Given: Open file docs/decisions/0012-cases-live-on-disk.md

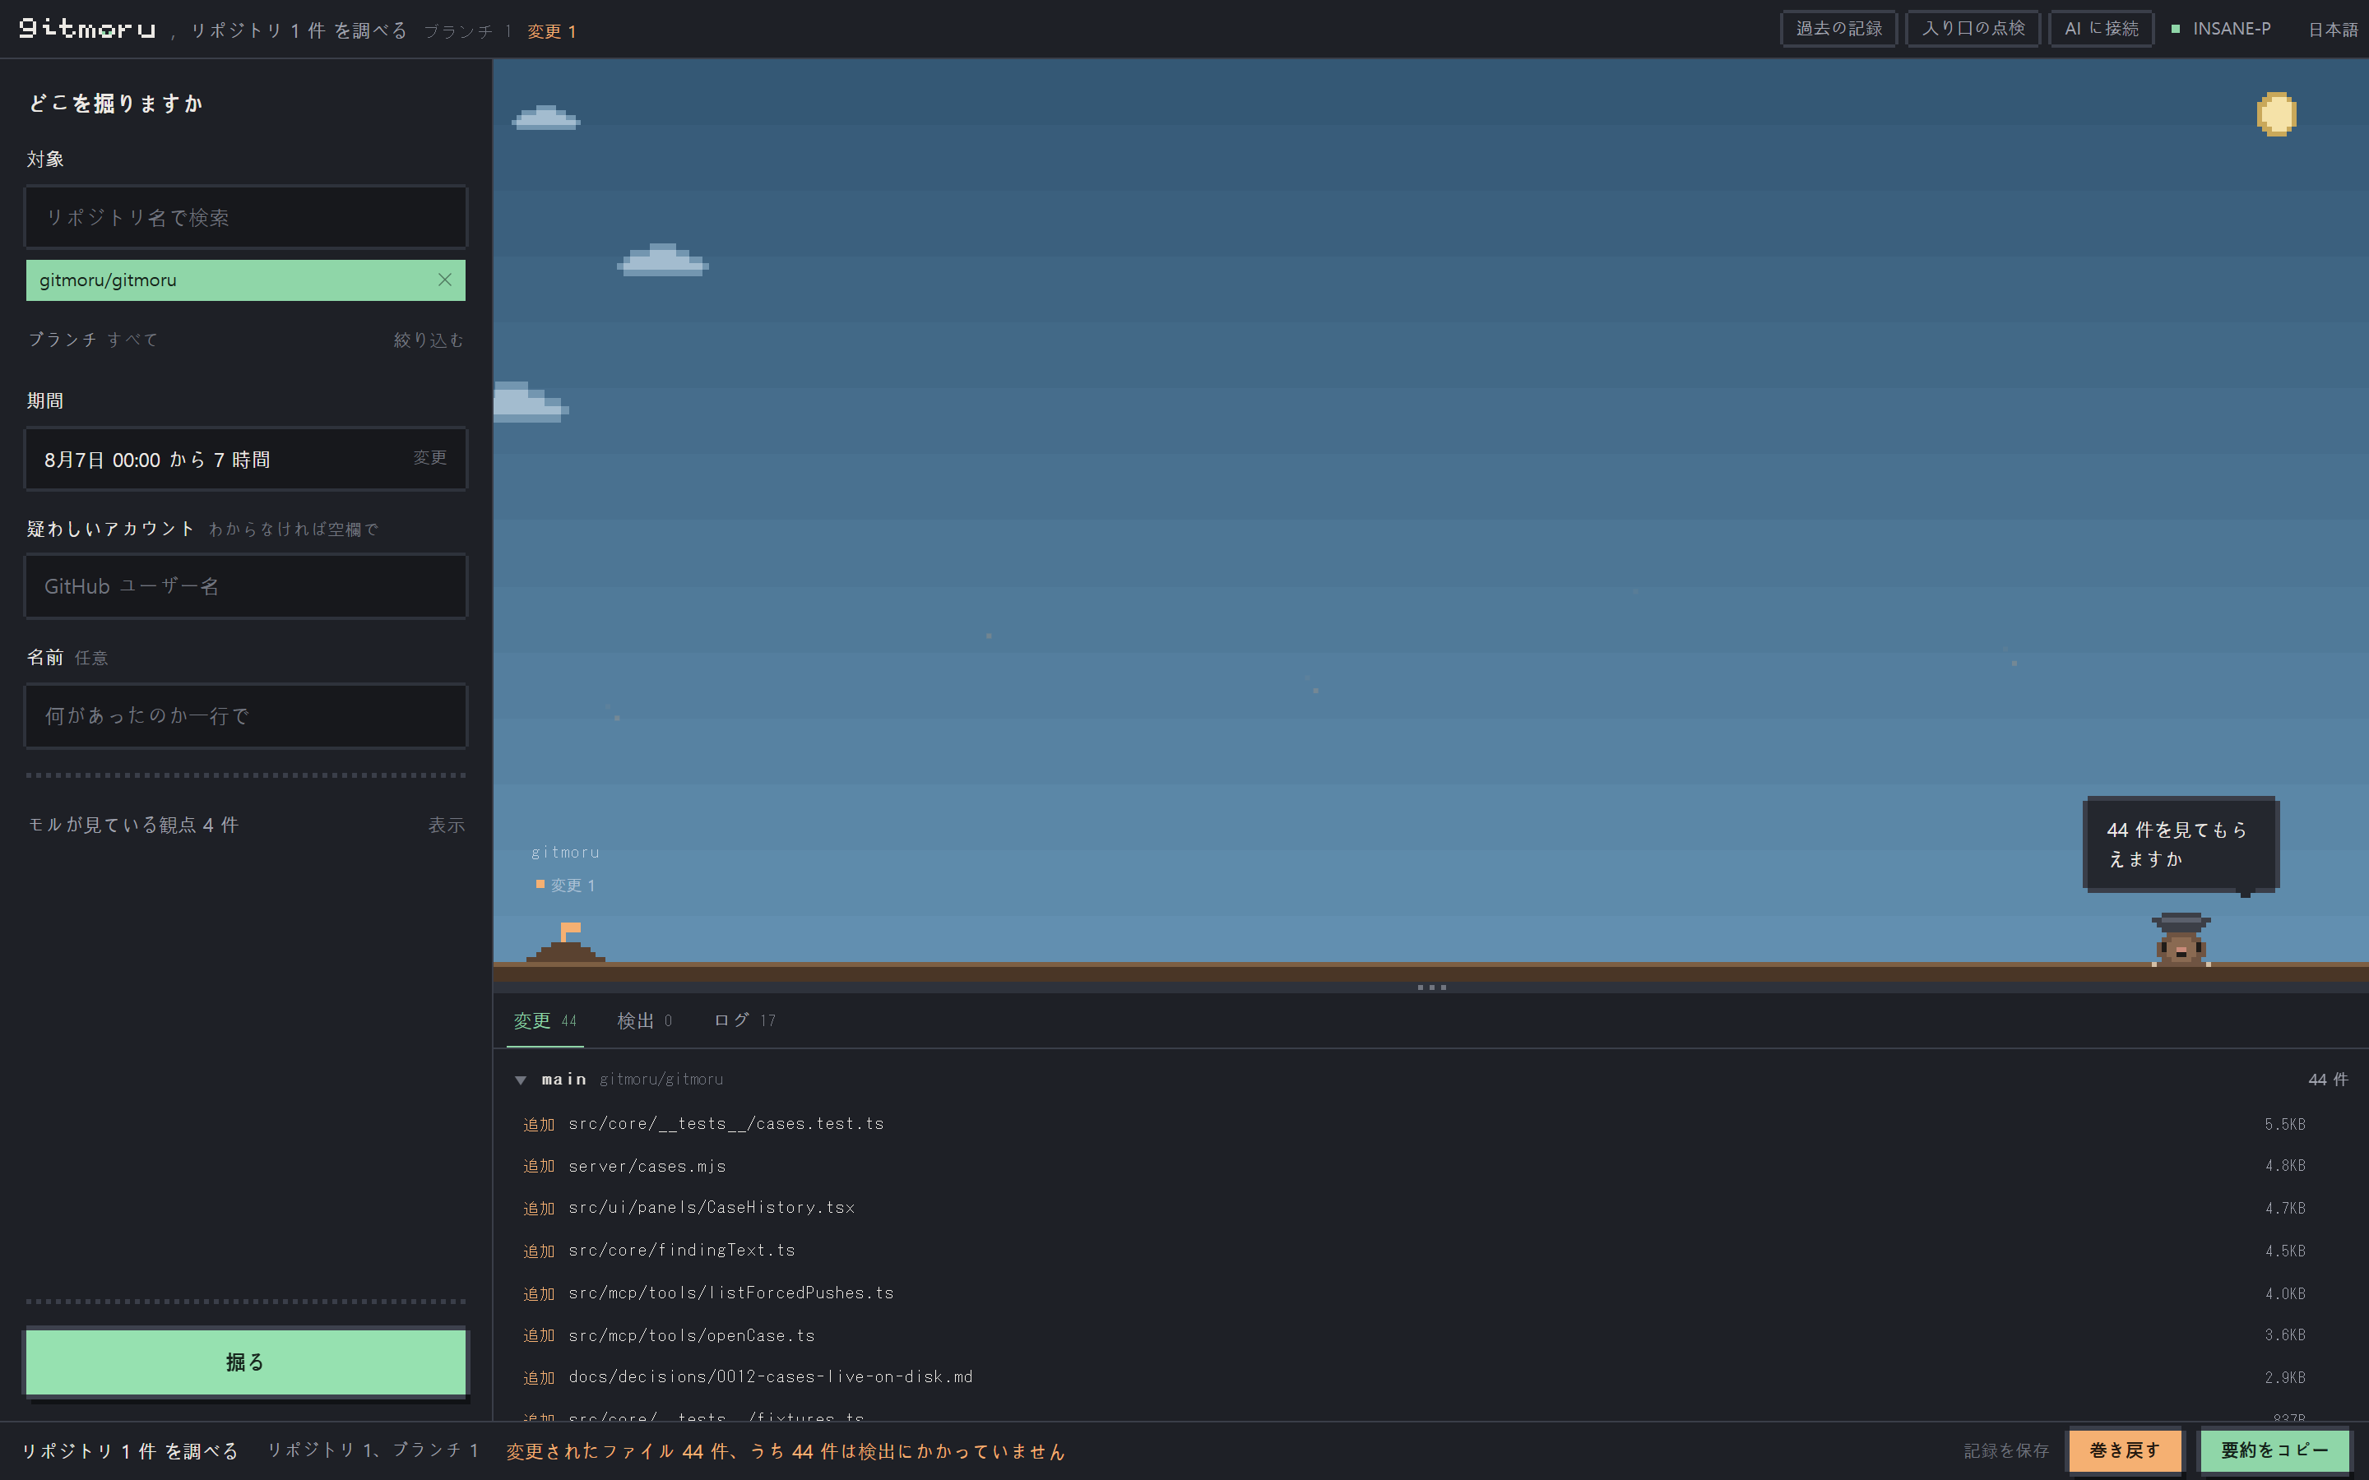Looking at the screenshot, I should tap(771, 1377).
